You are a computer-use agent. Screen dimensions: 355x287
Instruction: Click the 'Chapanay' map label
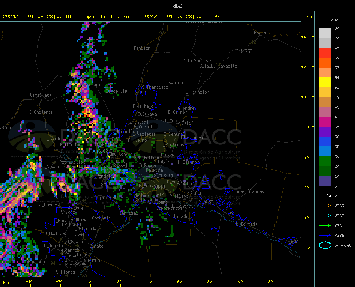click(168, 155)
